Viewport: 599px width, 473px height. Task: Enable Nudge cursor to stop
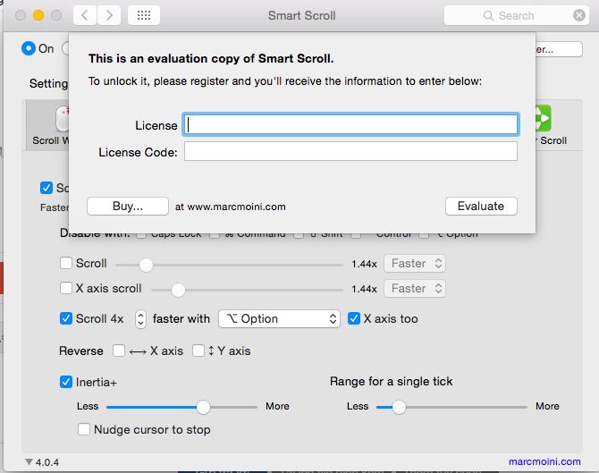coord(84,429)
